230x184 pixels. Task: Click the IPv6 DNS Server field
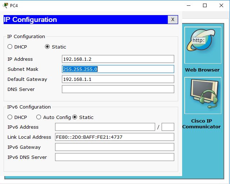114,157
